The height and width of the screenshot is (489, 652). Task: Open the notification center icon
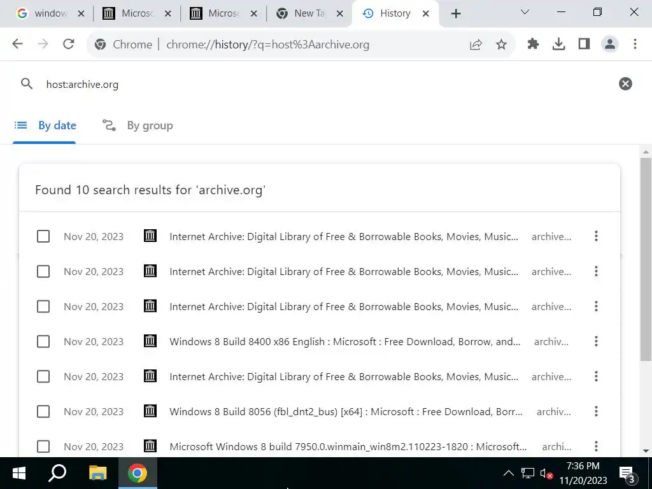[x=628, y=473]
